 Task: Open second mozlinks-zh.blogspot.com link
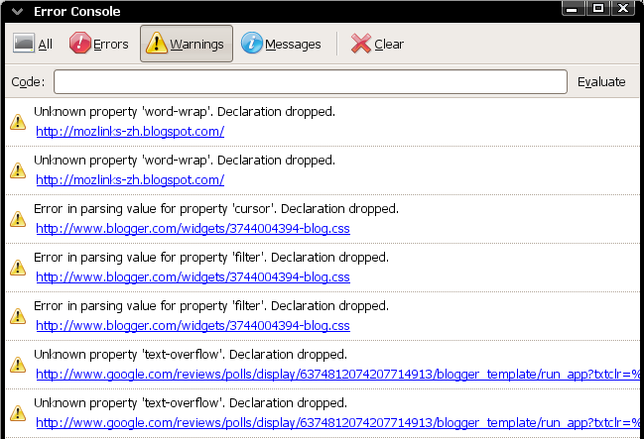tap(130, 179)
